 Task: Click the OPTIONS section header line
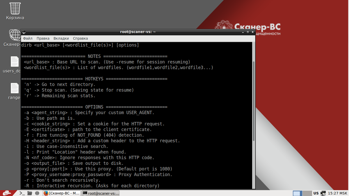(x=95, y=107)
